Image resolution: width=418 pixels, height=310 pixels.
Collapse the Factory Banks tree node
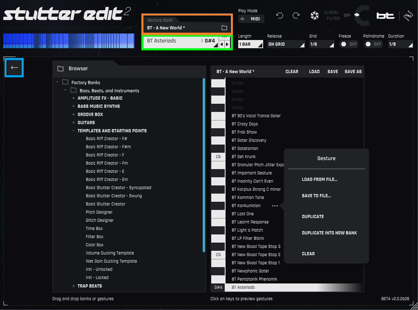pyautogui.click(x=57, y=82)
